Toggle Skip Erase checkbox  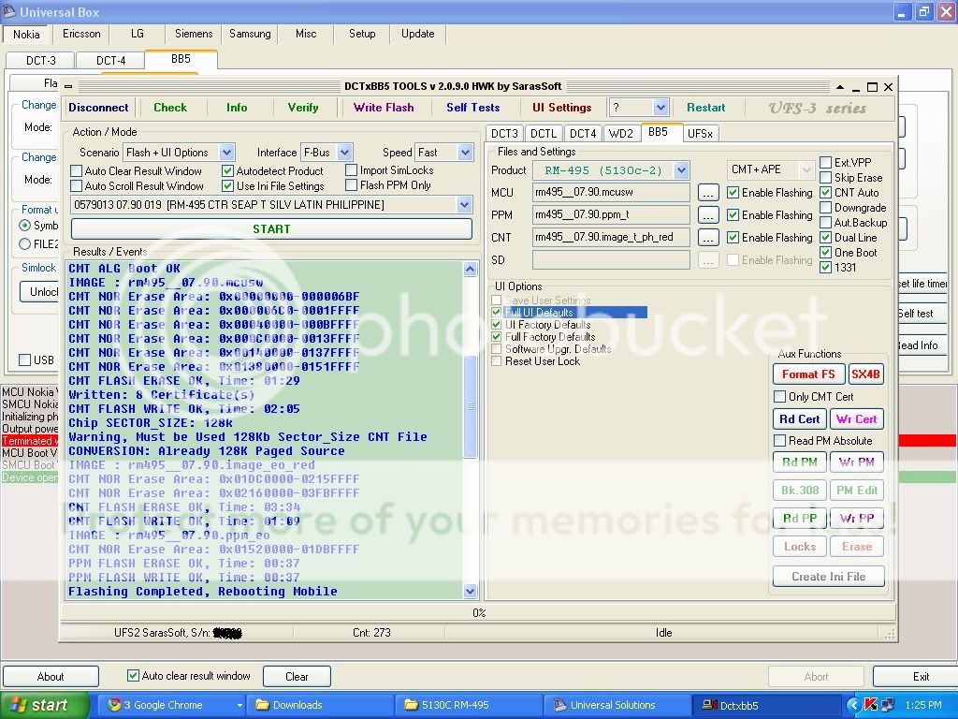coord(825,177)
